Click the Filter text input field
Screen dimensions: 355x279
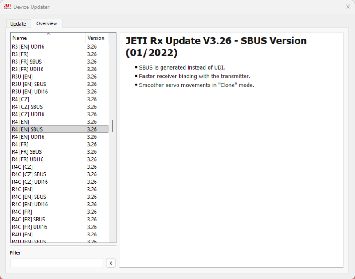[56, 263]
